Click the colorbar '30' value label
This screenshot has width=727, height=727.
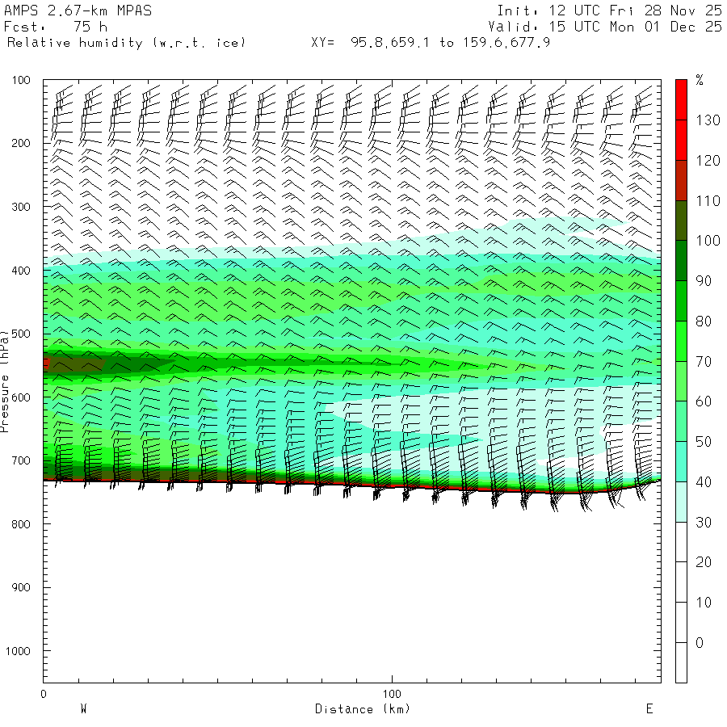click(x=704, y=523)
